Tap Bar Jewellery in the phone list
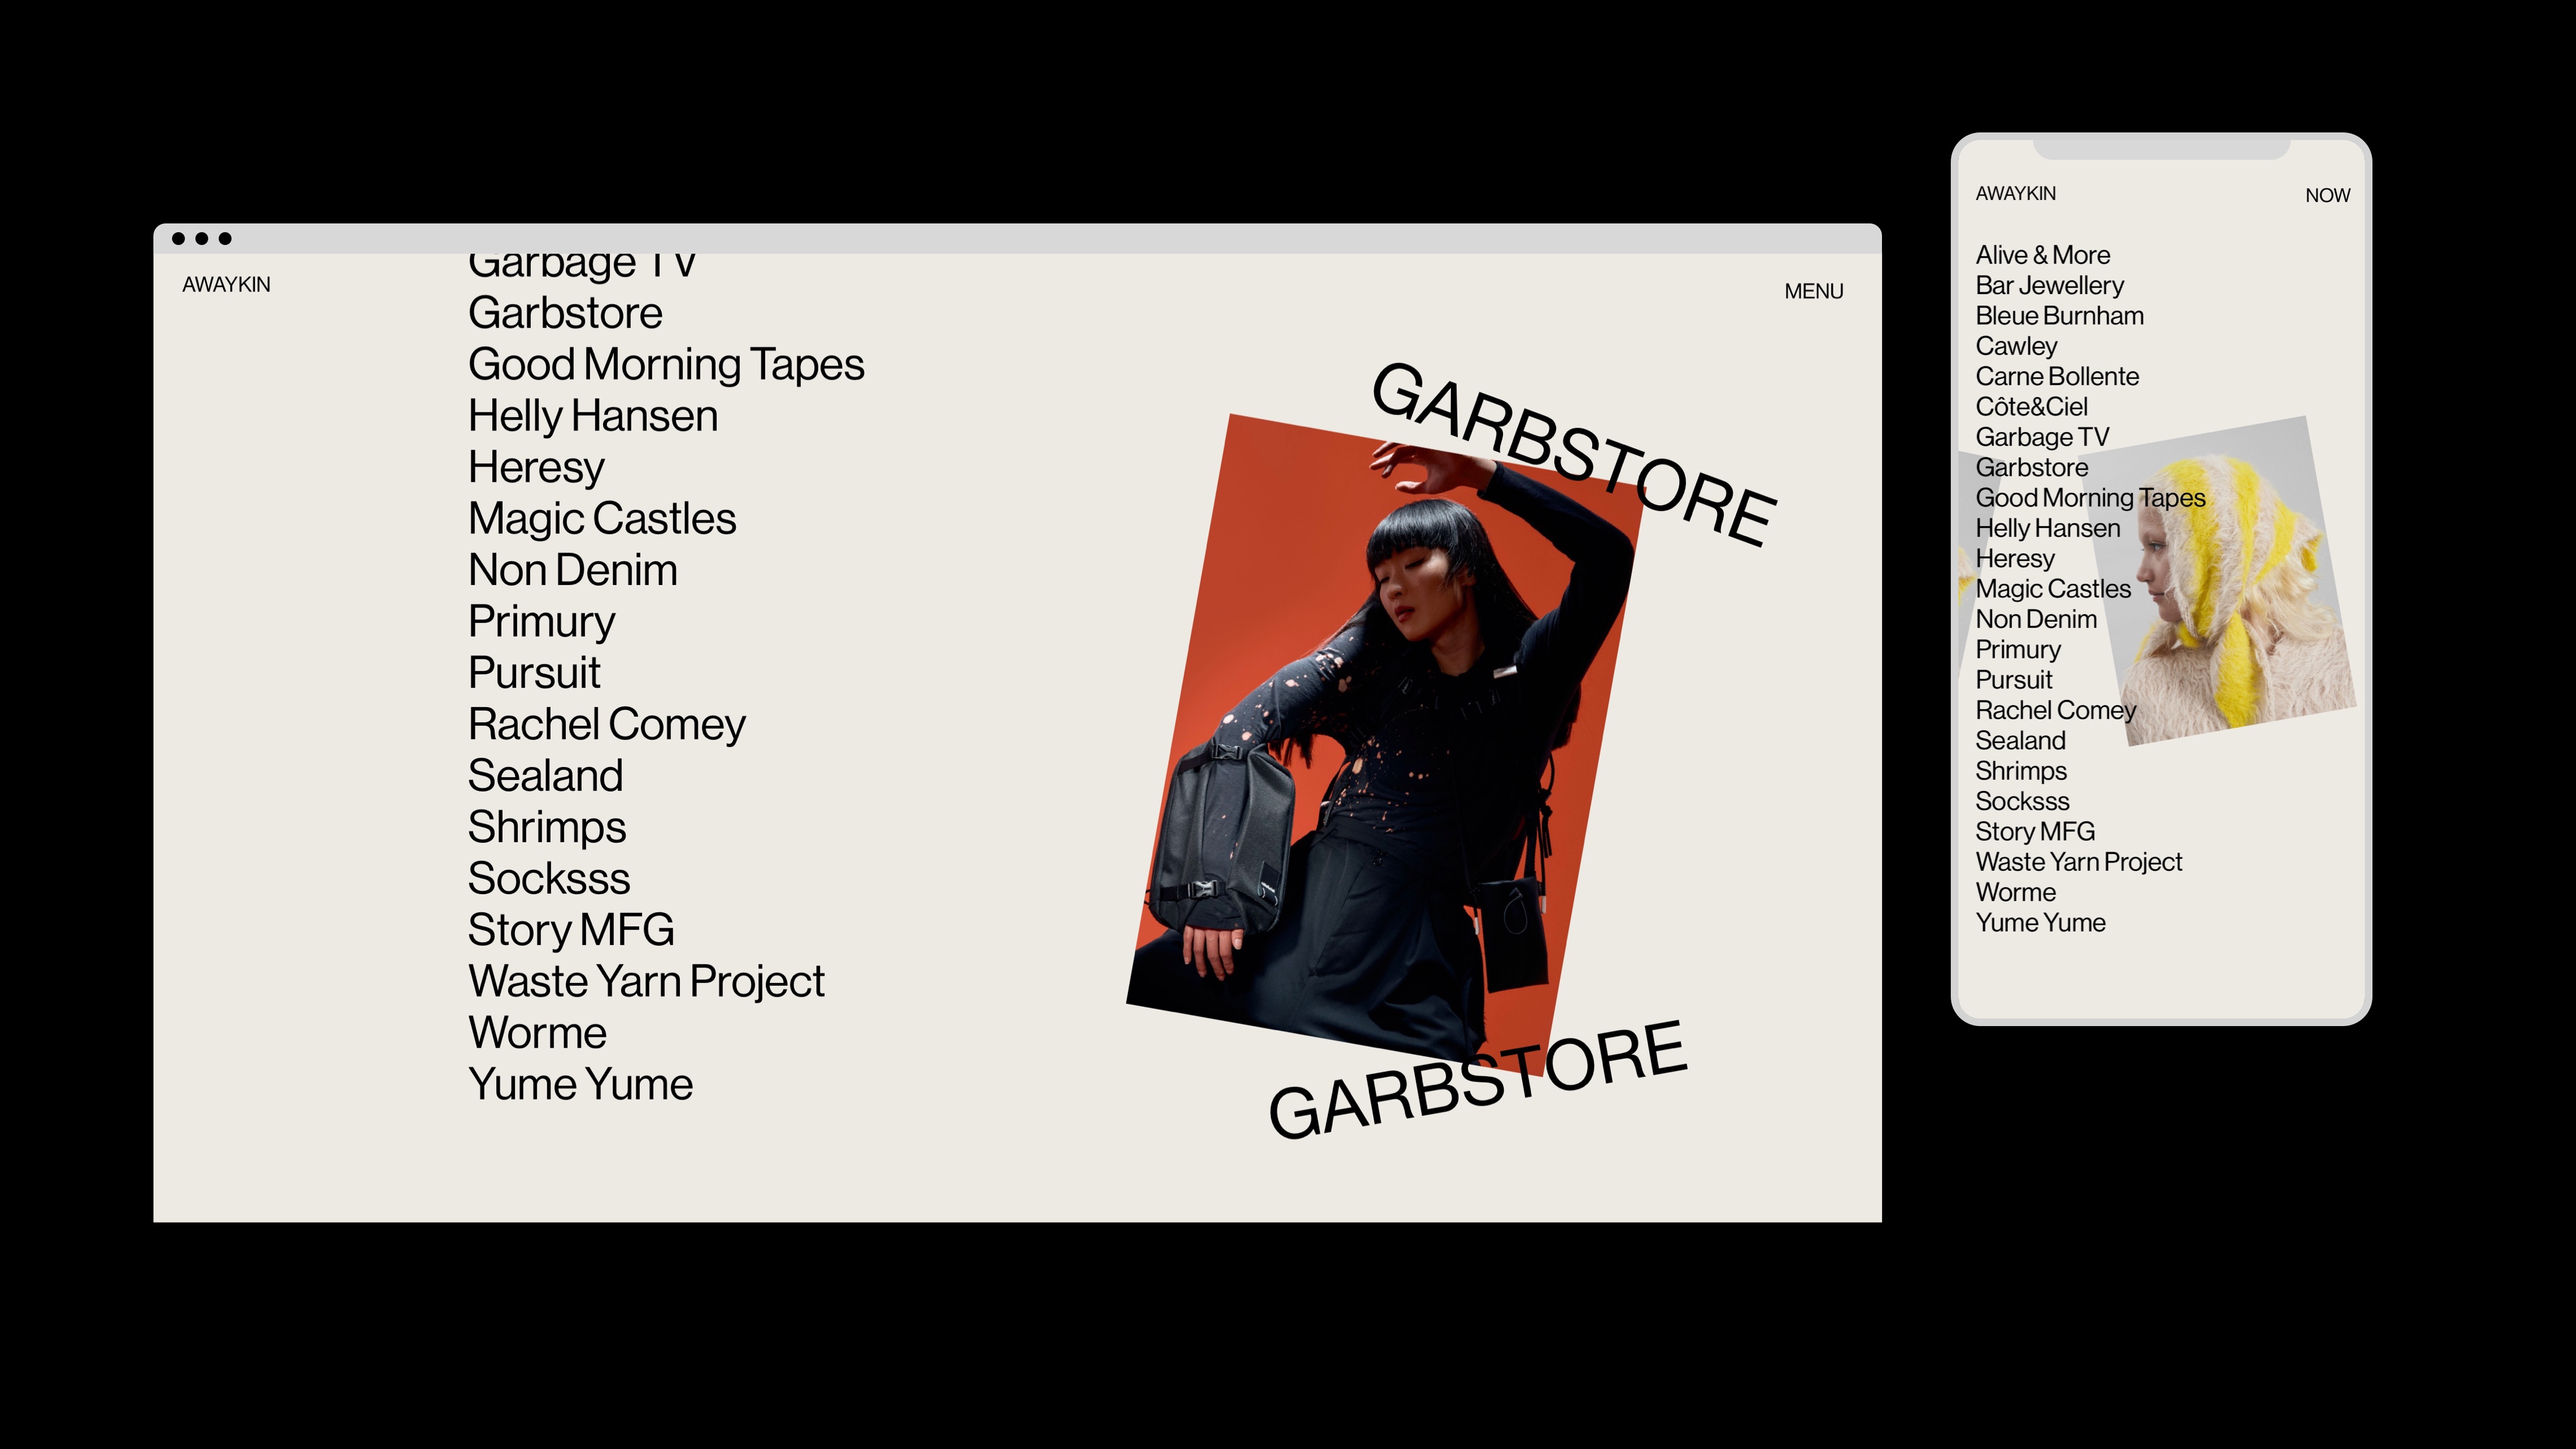The width and height of the screenshot is (2576, 1449). coord(2049,286)
